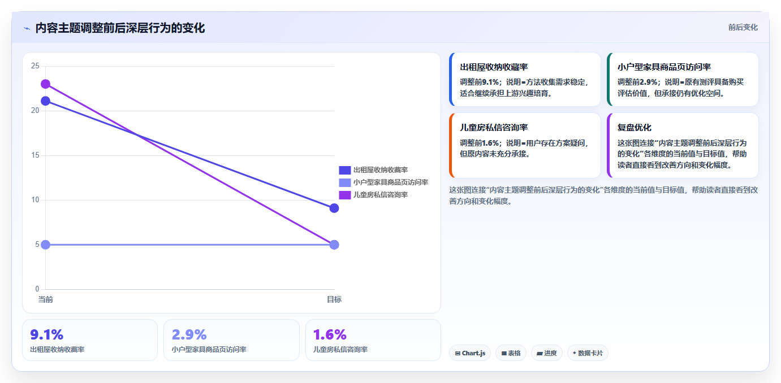
Task: Click the 1.6% stat card value
Action: pyautogui.click(x=330, y=334)
